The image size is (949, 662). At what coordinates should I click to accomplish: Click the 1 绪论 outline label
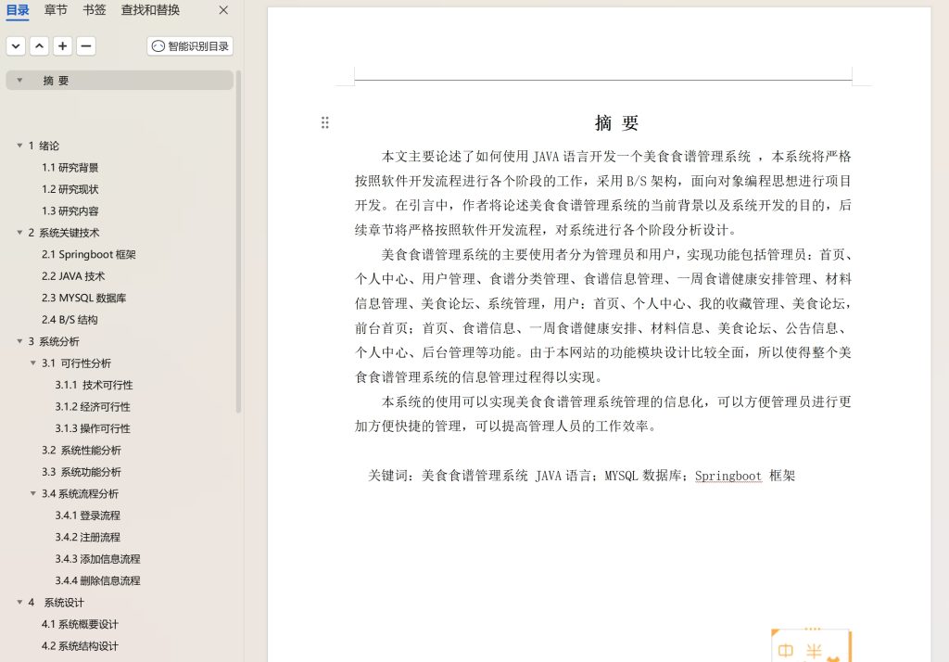click(x=44, y=146)
